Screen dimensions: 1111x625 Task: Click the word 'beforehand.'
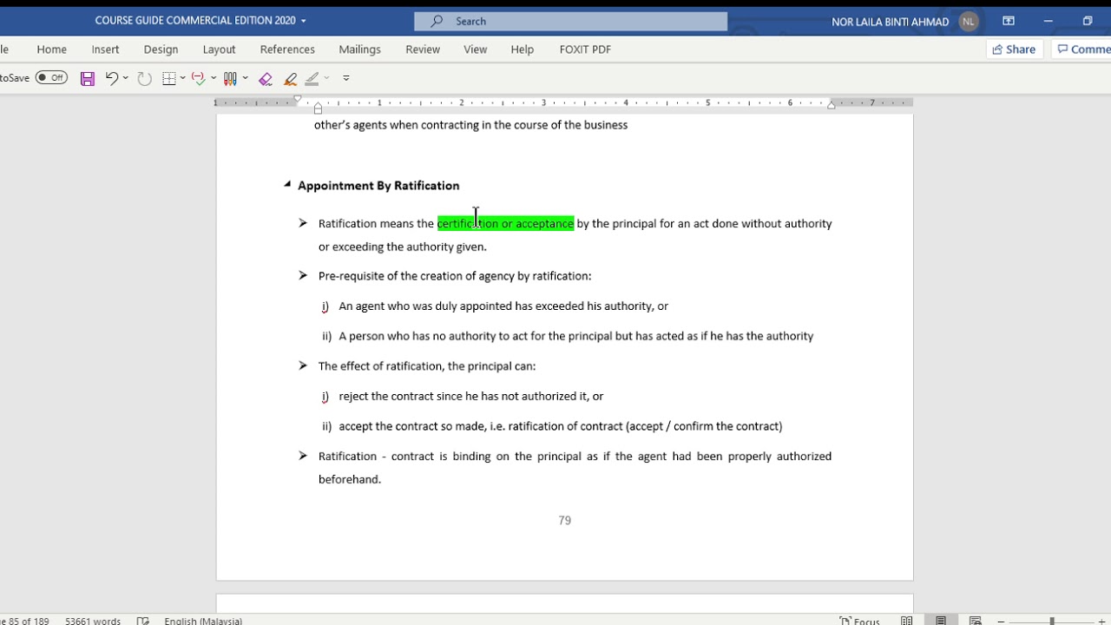click(350, 479)
